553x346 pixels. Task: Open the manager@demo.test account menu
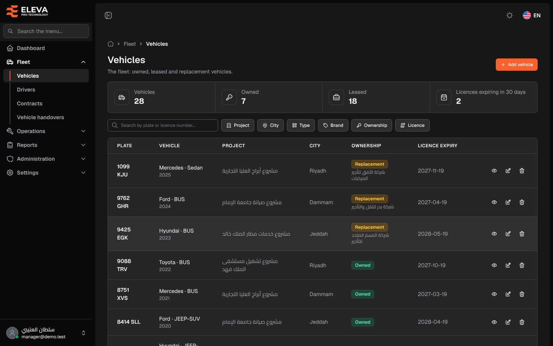coord(46,333)
